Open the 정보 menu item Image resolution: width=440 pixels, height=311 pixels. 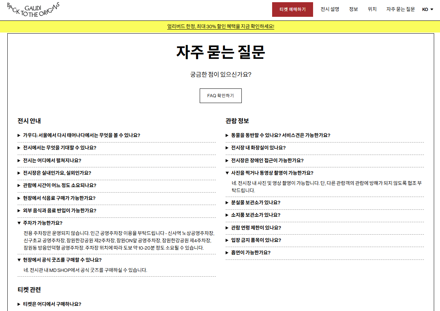click(x=353, y=10)
